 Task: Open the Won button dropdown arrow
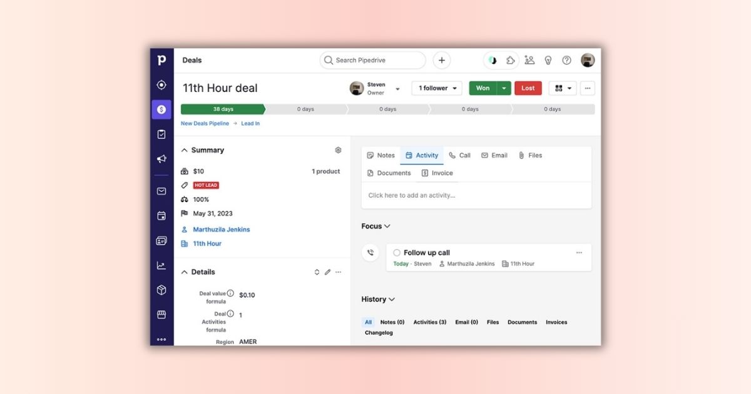(x=504, y=88)
